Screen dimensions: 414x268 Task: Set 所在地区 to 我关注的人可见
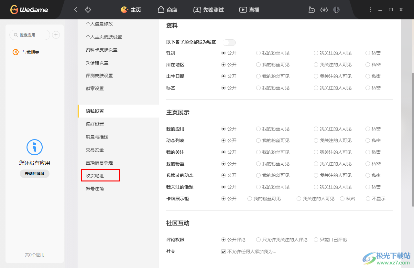coord(316,65)
